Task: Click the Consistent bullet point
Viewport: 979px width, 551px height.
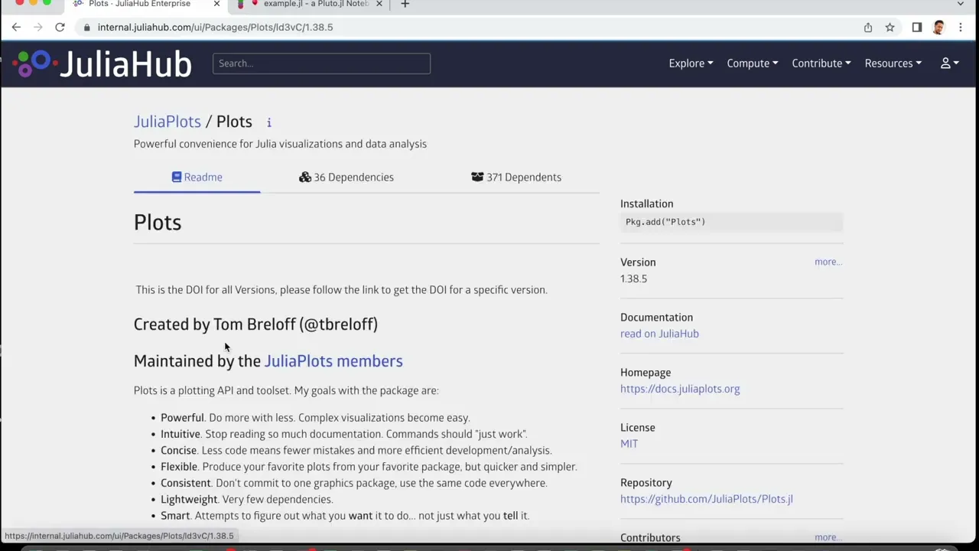Action: [353, 483]
